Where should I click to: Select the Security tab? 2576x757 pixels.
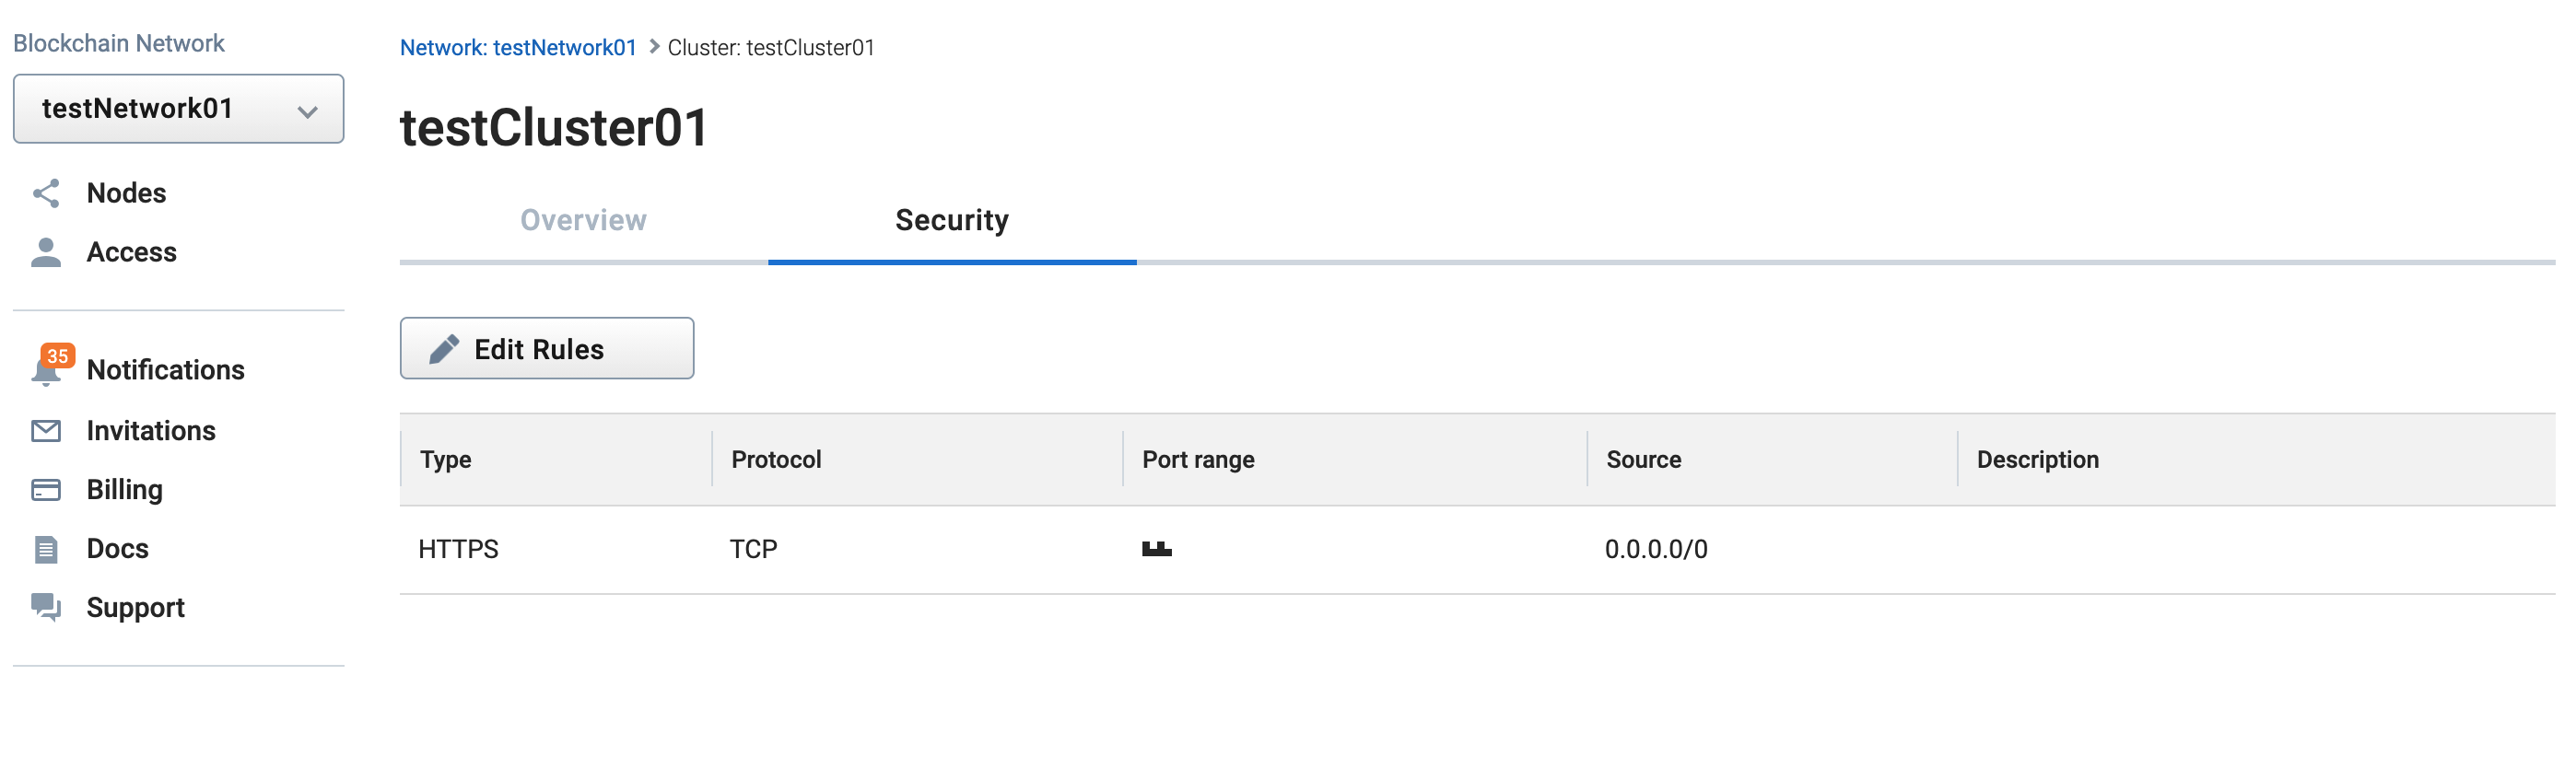coord(951,220)
